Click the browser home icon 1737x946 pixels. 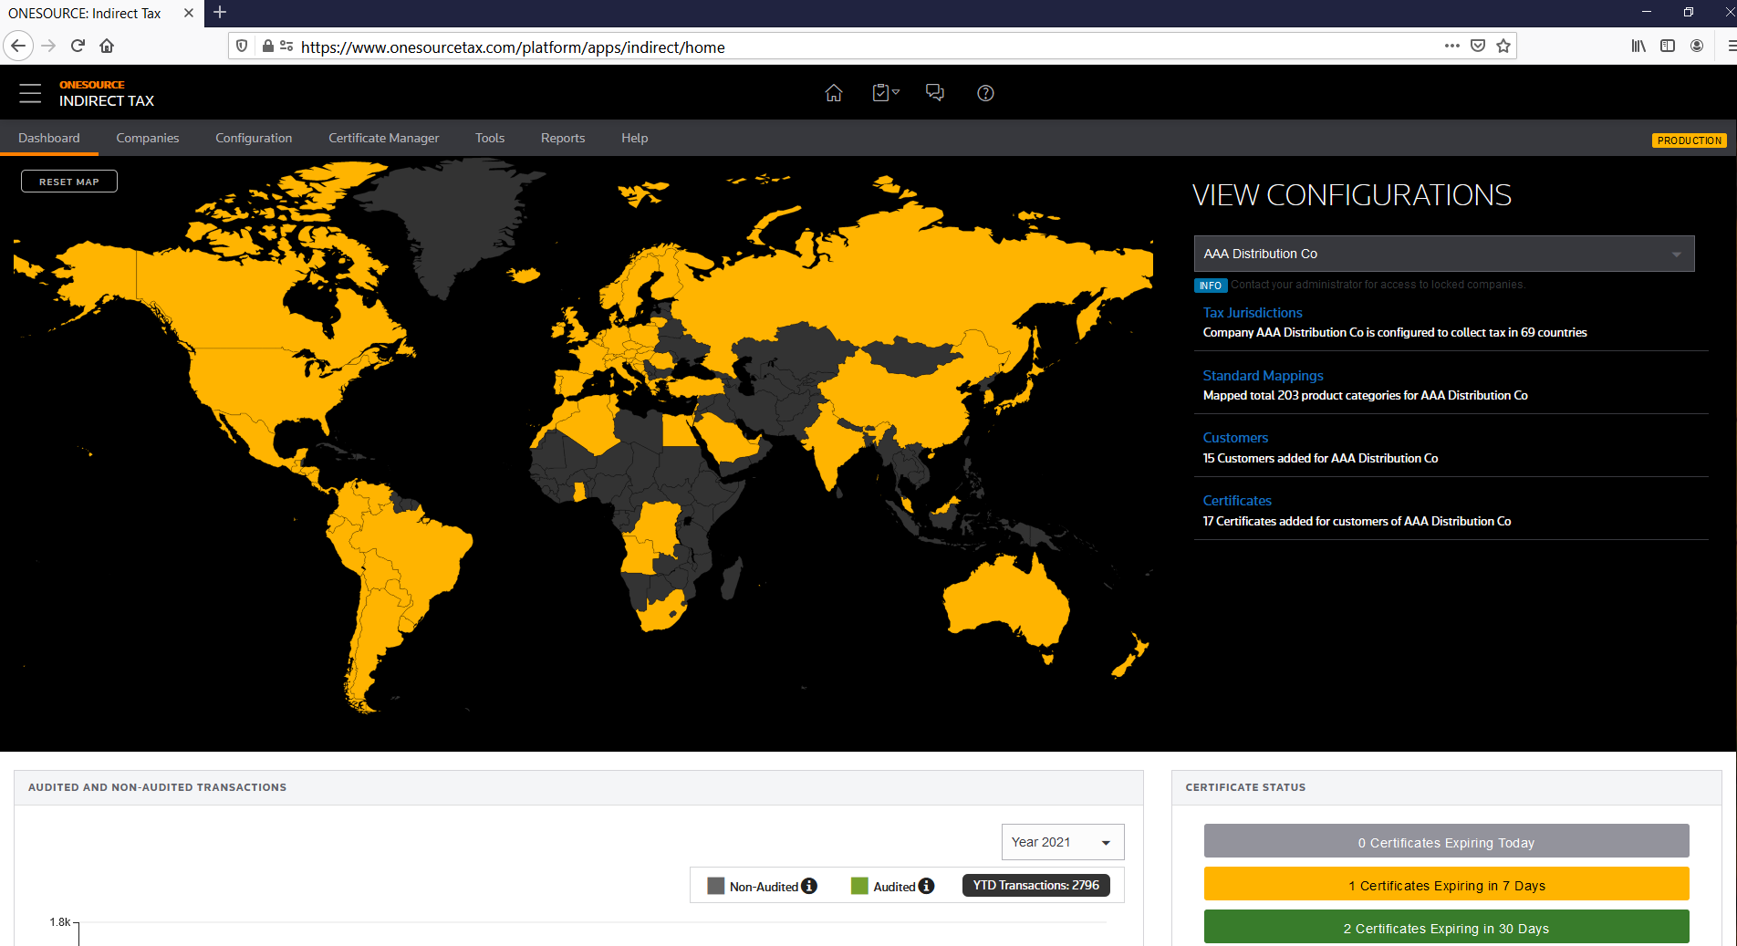pos(107,46)
